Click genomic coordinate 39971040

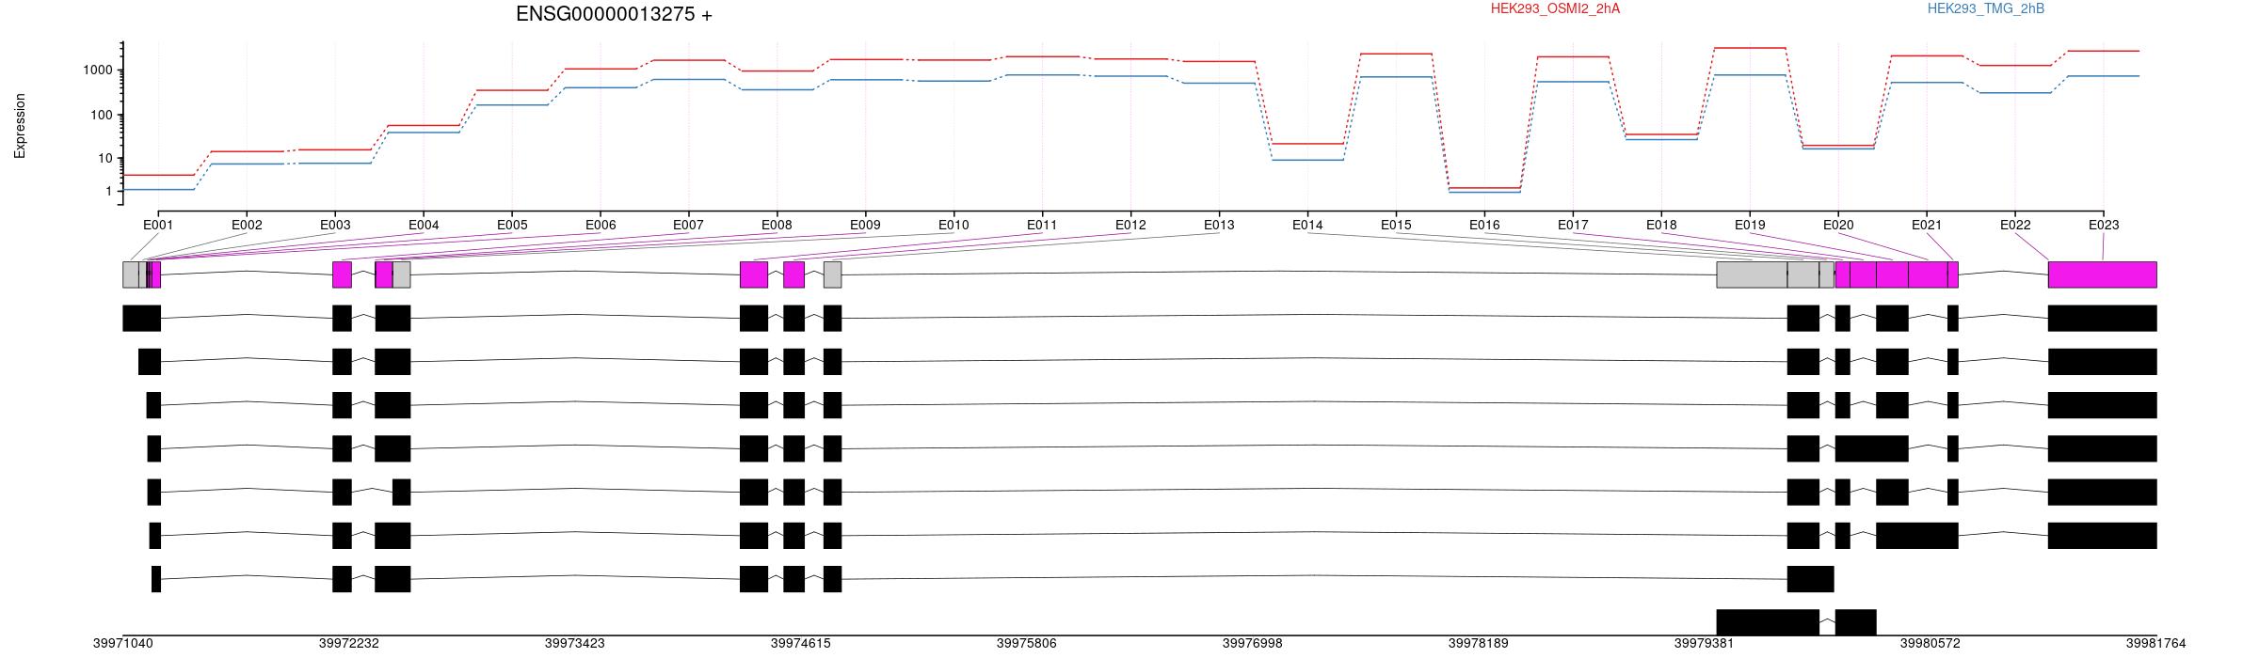pos(123,644)
